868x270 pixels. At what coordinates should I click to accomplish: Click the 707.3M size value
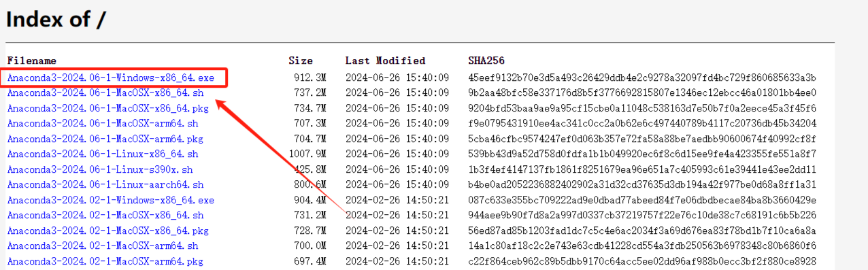point(310,124)
